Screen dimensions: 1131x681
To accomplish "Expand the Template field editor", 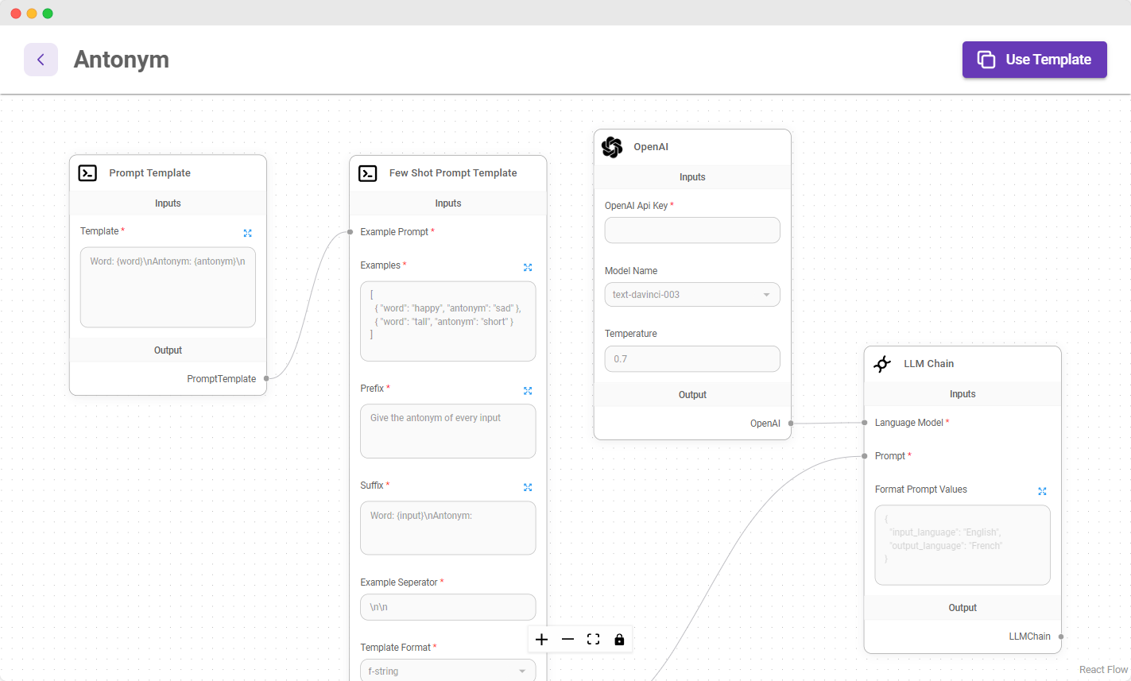I will point(247,233).
